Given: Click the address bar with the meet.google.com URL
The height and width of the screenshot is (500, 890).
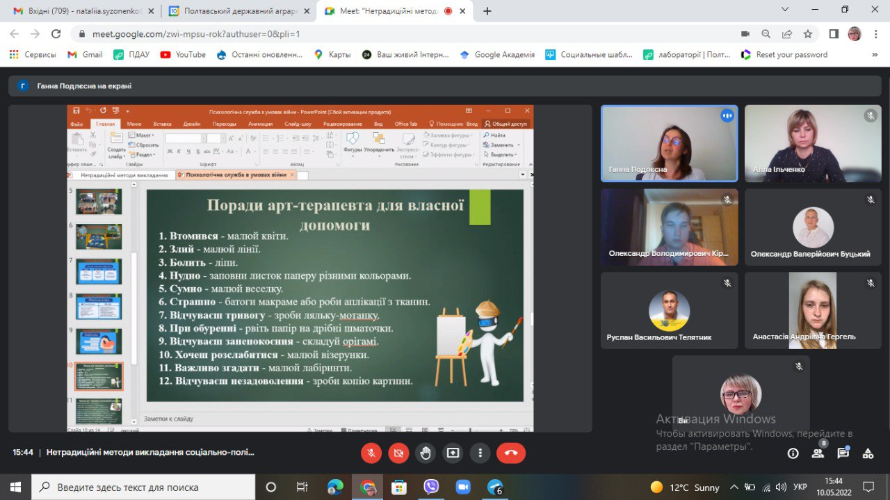Looking at the screenshot, I should click(403, 33).
